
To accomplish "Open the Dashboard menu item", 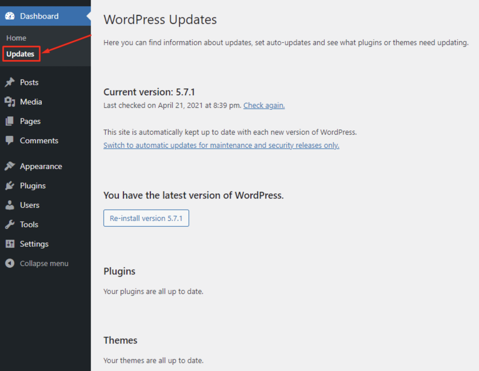I will [45, 16].
